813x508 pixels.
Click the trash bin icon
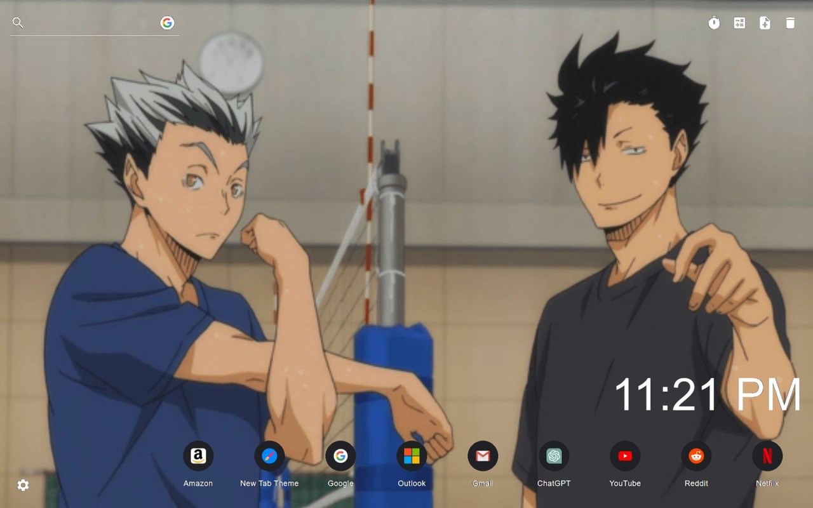click(x=790, y=23)
